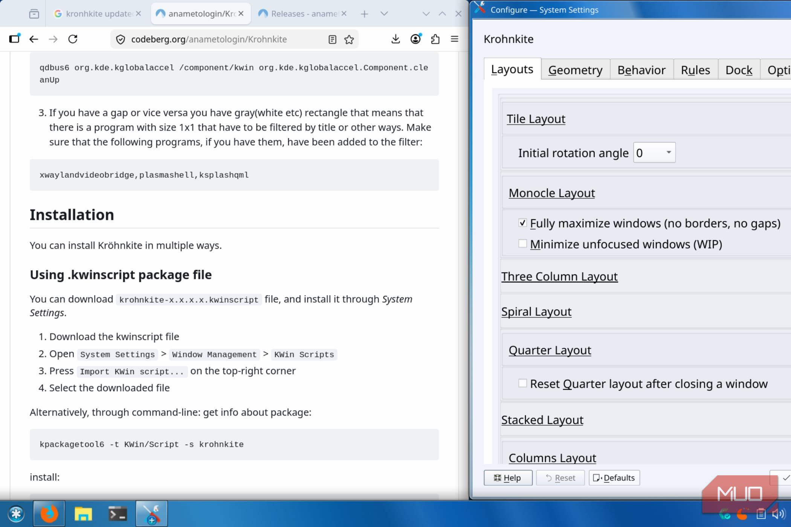Click the Using .kwinscript package file heading
Screen dimensions: 791x527
121,275
